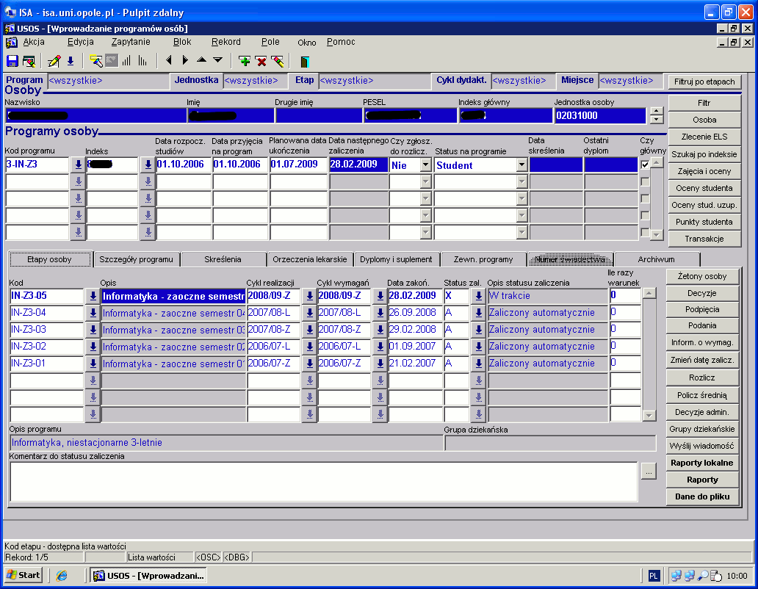Sort descending with the falling bars icon
Image resolution: width=758 pixels, height=589 pixels.
[142, 61]
